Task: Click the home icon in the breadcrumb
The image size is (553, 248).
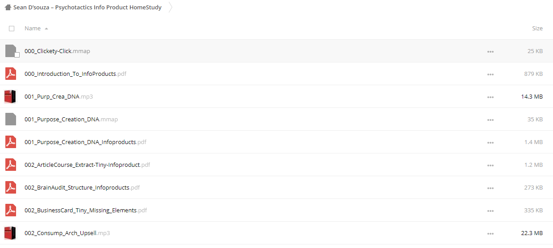Action: [x=8, y=8]
